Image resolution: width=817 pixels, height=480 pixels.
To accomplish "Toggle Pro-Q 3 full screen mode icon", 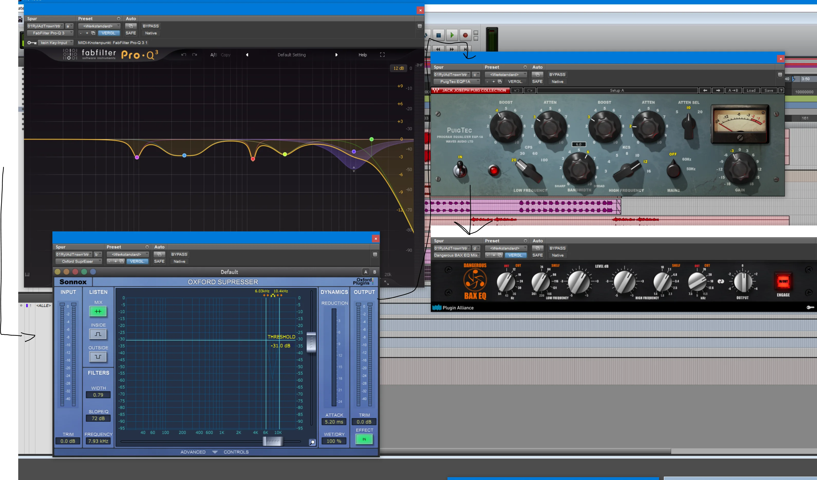I will click(x=382, y=55).
